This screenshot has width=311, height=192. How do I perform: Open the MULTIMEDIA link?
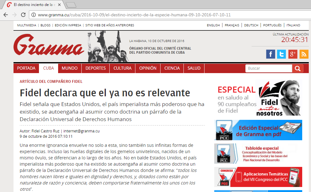[27, 25]
